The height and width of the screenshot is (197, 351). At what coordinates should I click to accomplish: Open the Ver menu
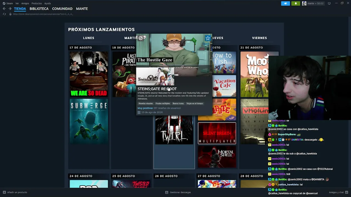[17, 3]
